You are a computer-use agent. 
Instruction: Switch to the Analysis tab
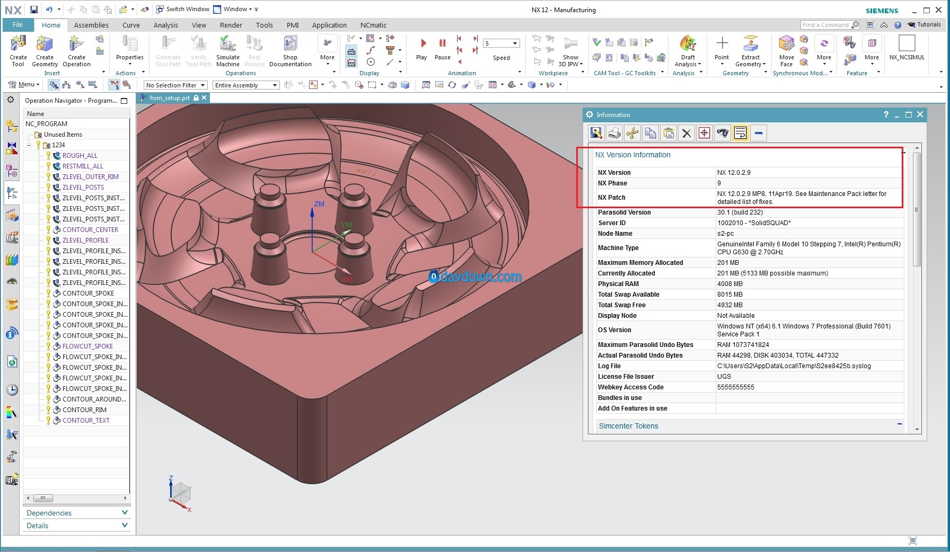tap(166, 25)
